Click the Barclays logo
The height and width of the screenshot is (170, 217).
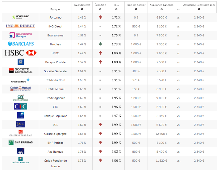20,44
